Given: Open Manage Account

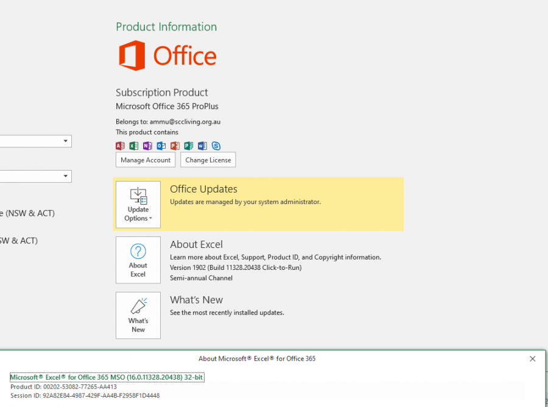Looking at the screenshot, I should pyautogui.click(x=146, y=160).
